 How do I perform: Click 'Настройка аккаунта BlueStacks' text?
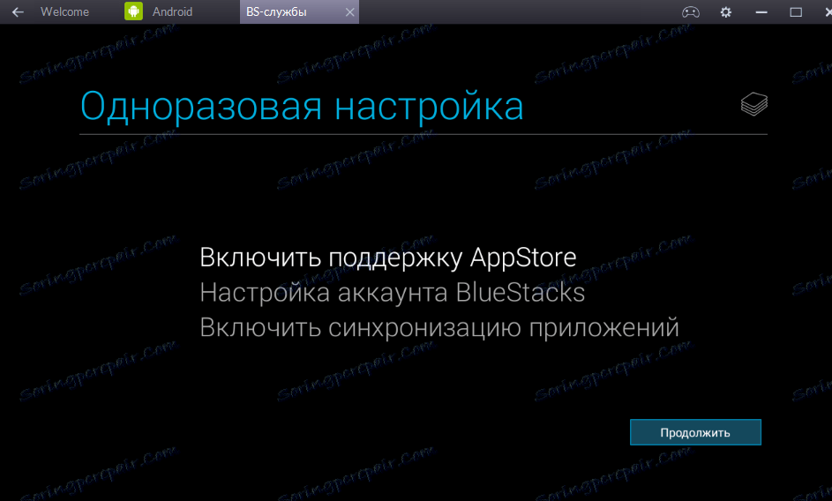pos(392,293)
